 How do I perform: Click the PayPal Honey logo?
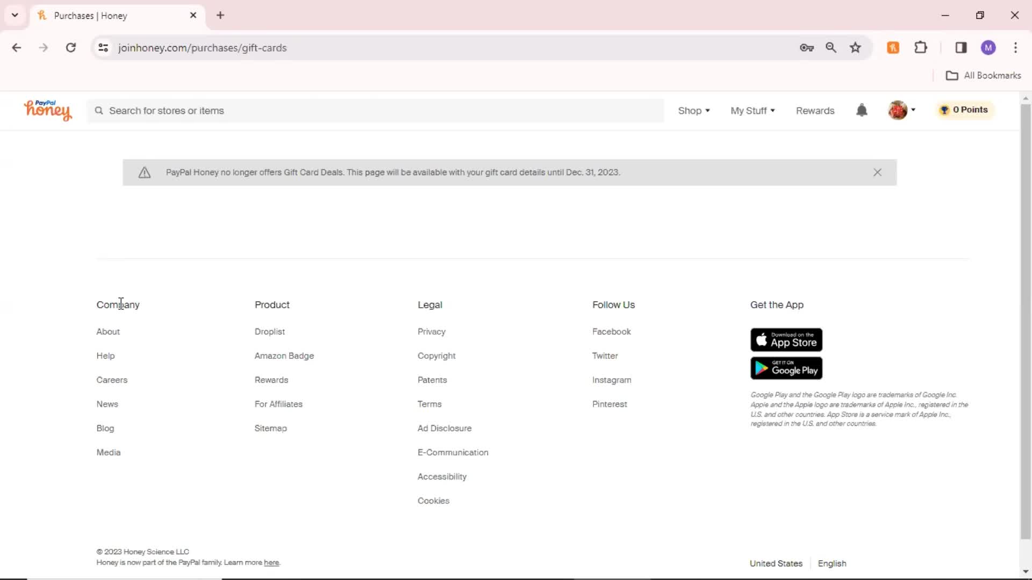tap(47, 110)
